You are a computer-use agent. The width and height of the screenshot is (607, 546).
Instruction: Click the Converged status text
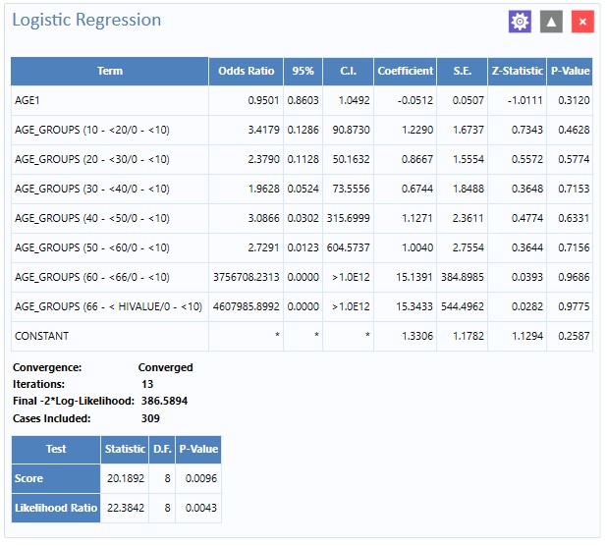tap(165, 367)
